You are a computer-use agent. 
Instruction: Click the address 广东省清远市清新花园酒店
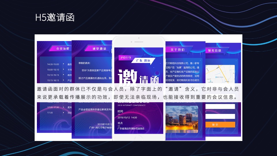[131, 128]
